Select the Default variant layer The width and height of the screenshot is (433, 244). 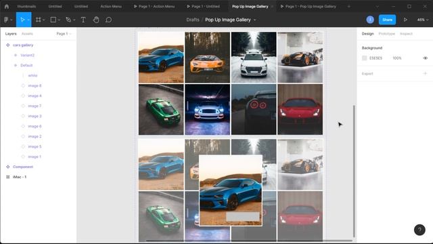pyautogui.click(x=26, y=65)
